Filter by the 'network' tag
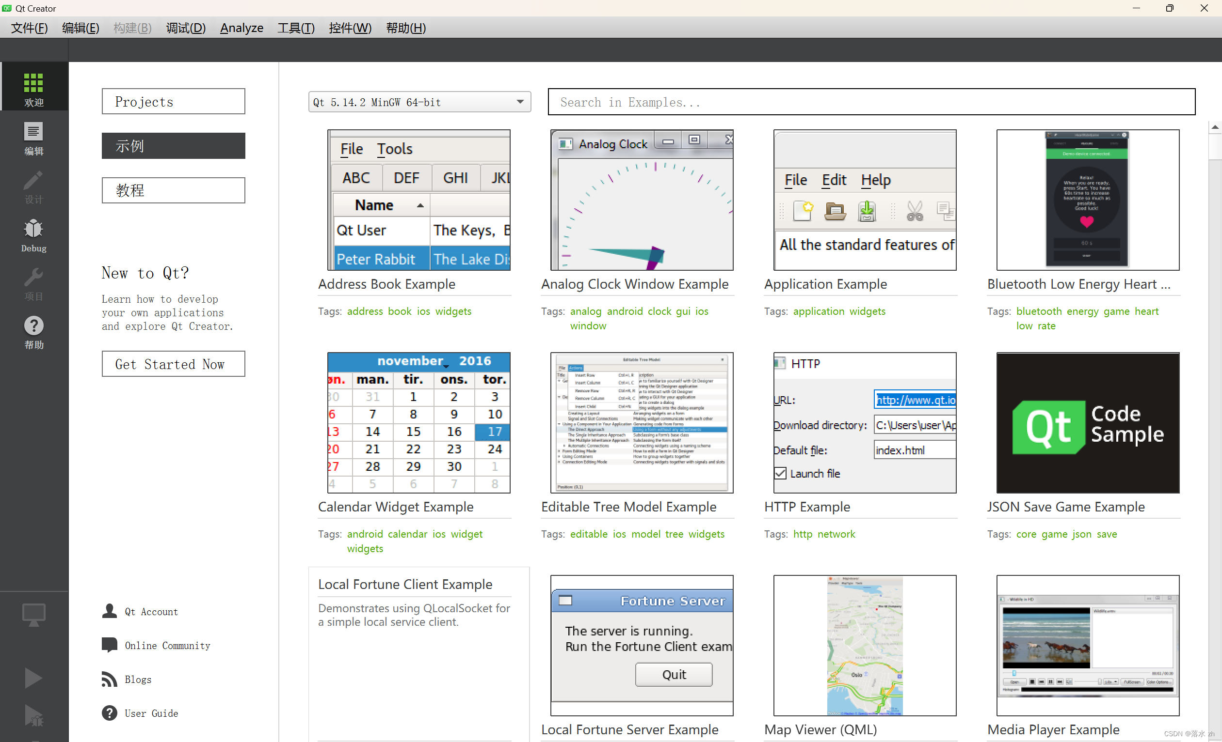 (x=836, y=534)
